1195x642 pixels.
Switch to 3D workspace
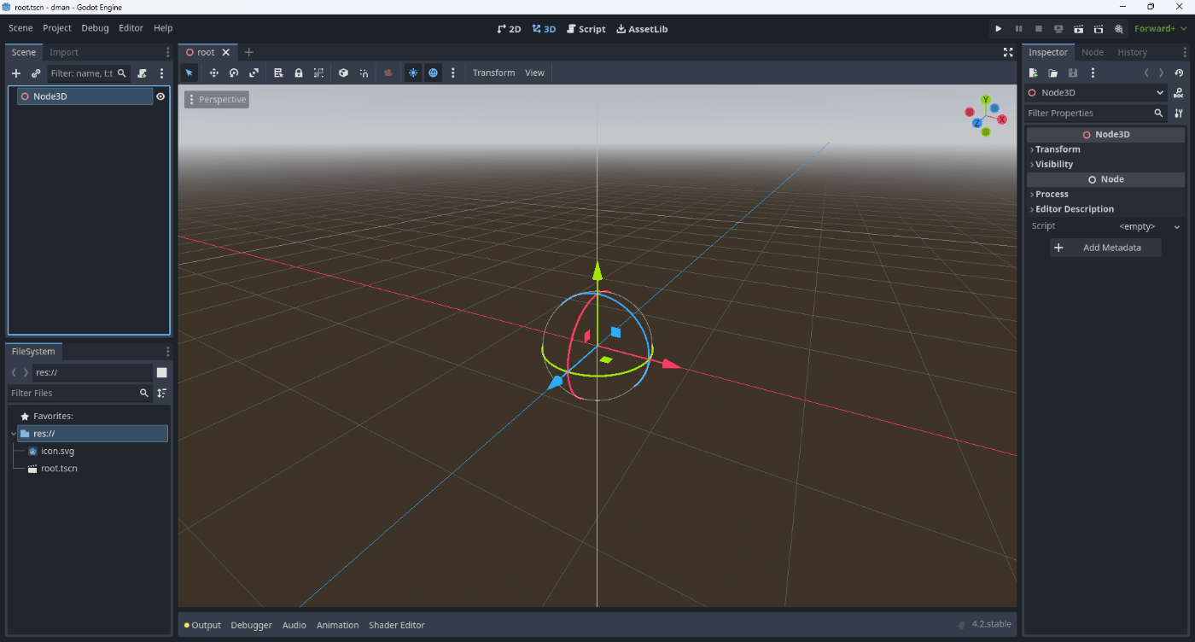pos(544,28)
